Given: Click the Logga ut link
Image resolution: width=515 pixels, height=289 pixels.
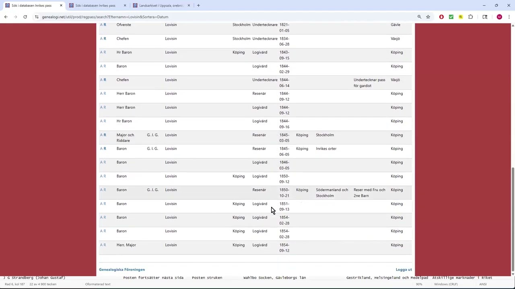Looking at the screenshot, I should (x=404, y=270).
